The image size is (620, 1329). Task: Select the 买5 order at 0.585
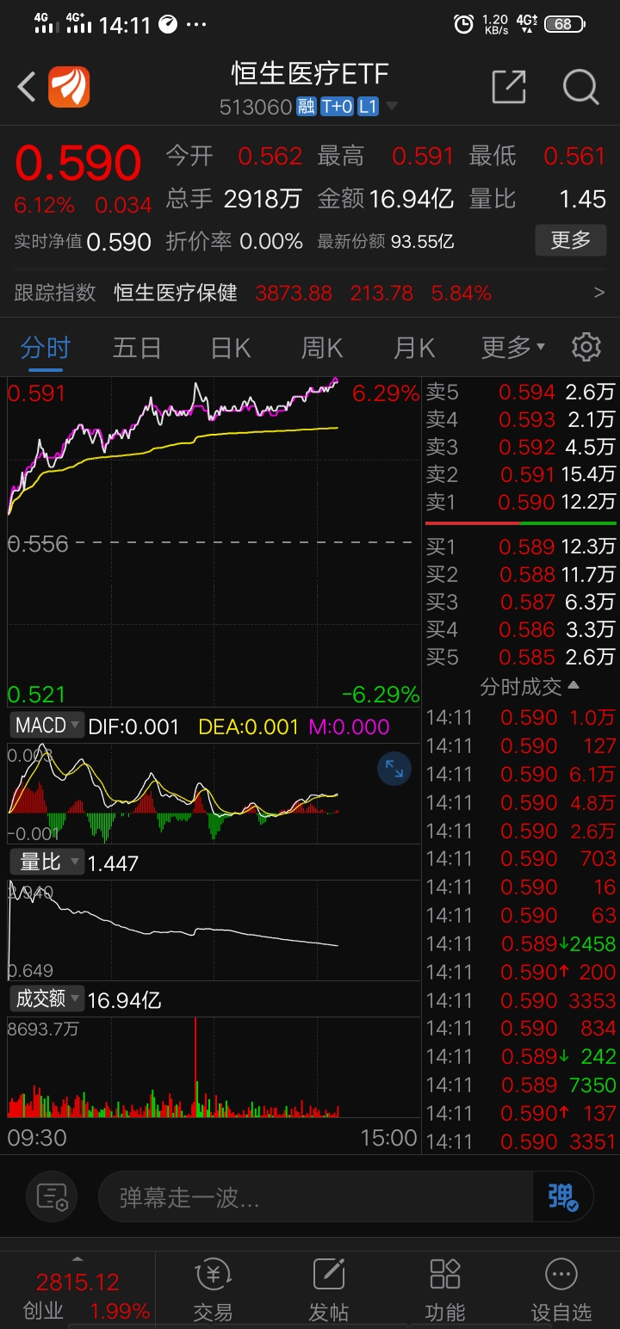coord(521,657)
